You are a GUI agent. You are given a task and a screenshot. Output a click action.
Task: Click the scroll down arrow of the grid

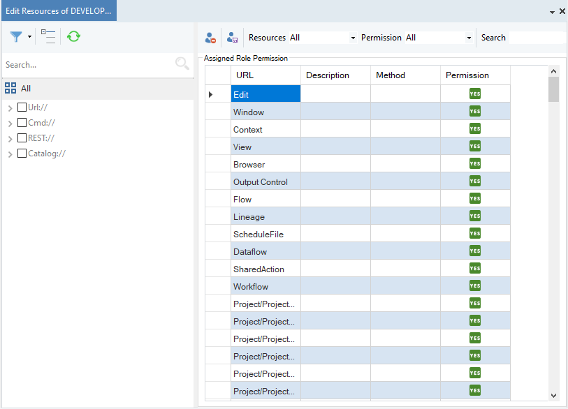pos(553,395)
